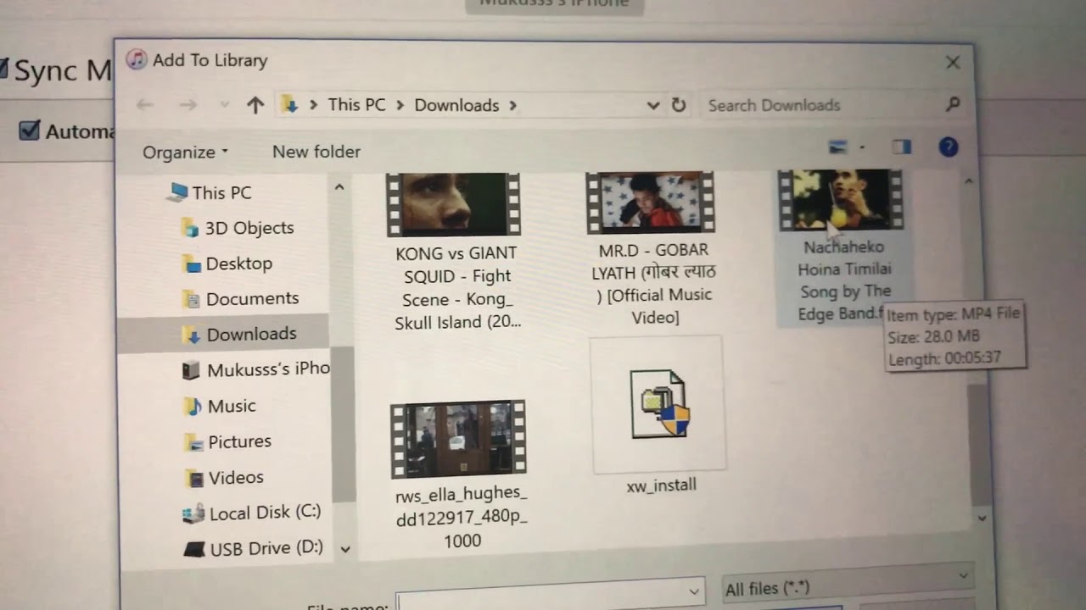Open the File name dropdown arrow
Image resolution: width=1086 pixels, height=610 pixels.
[x=695, y=591]
